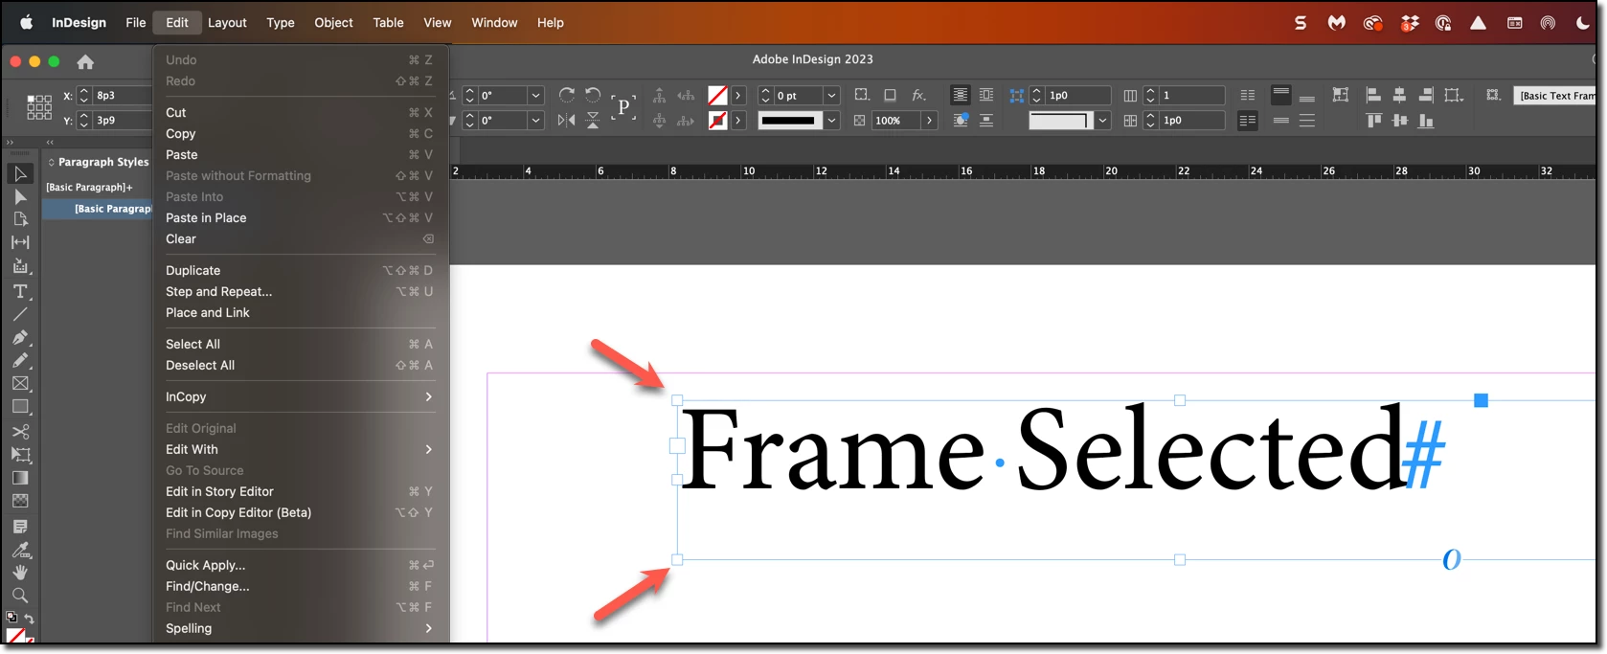
Task: Open the rotation angle dropdown
Action: tap(536, 95)
